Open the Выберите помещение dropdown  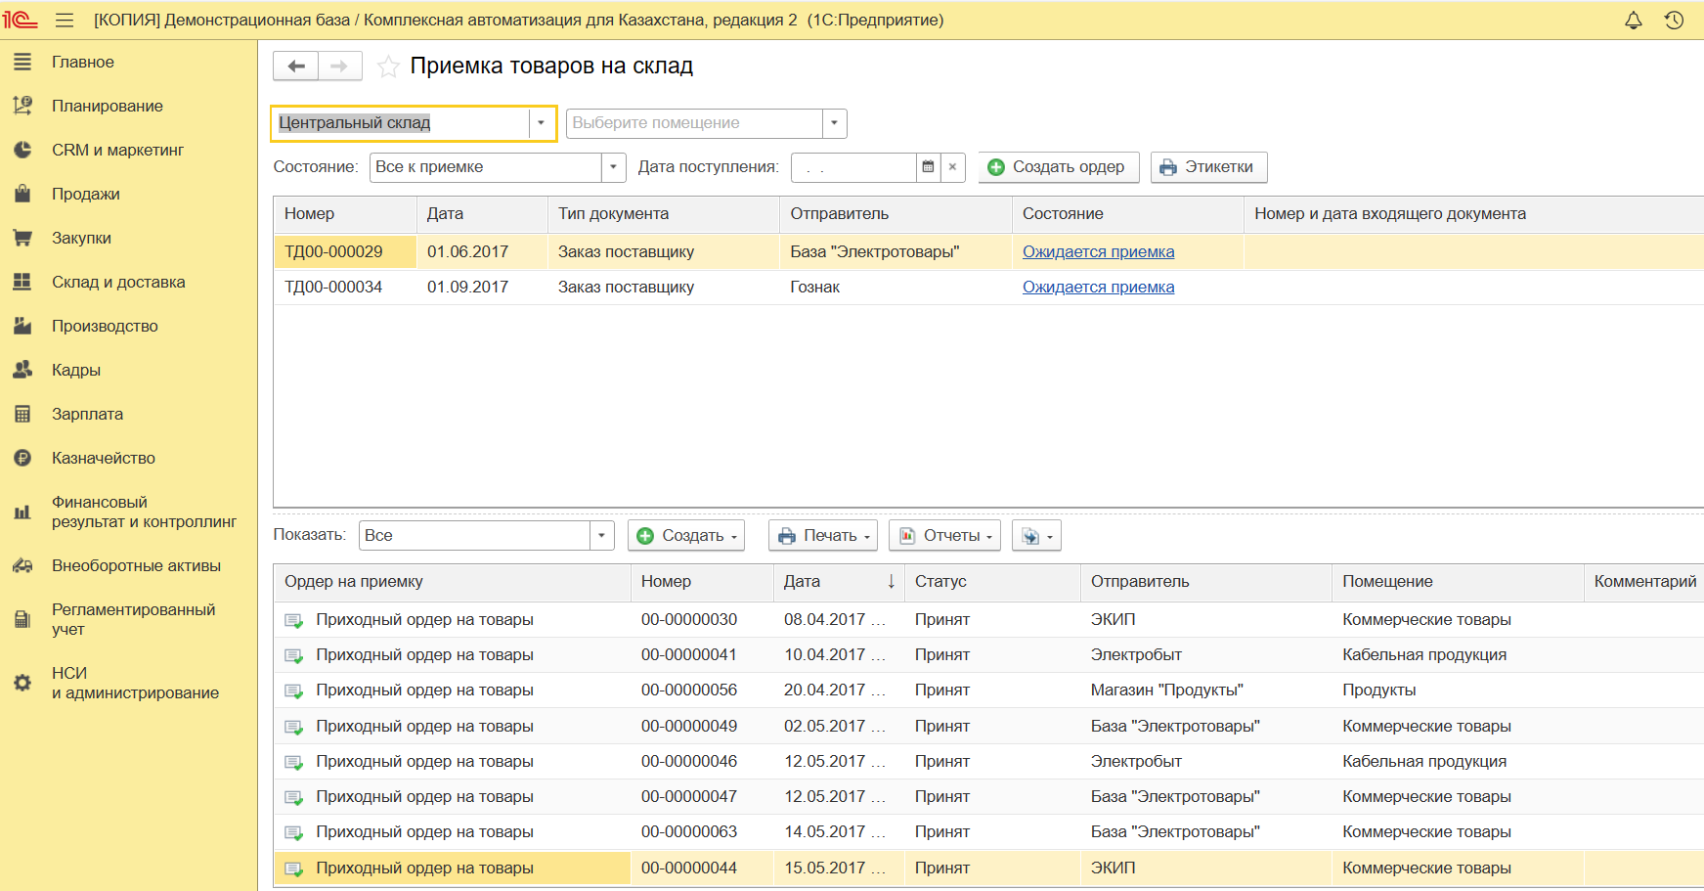point(834,123)
